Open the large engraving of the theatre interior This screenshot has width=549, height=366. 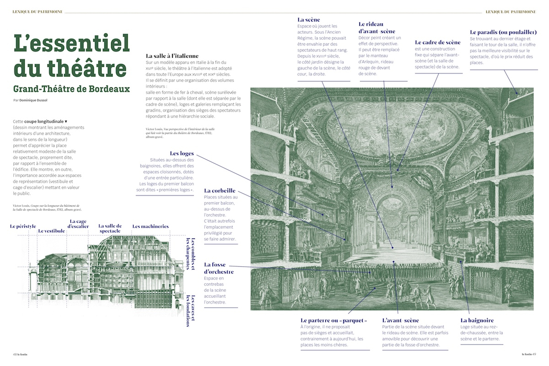click(392, 199)
